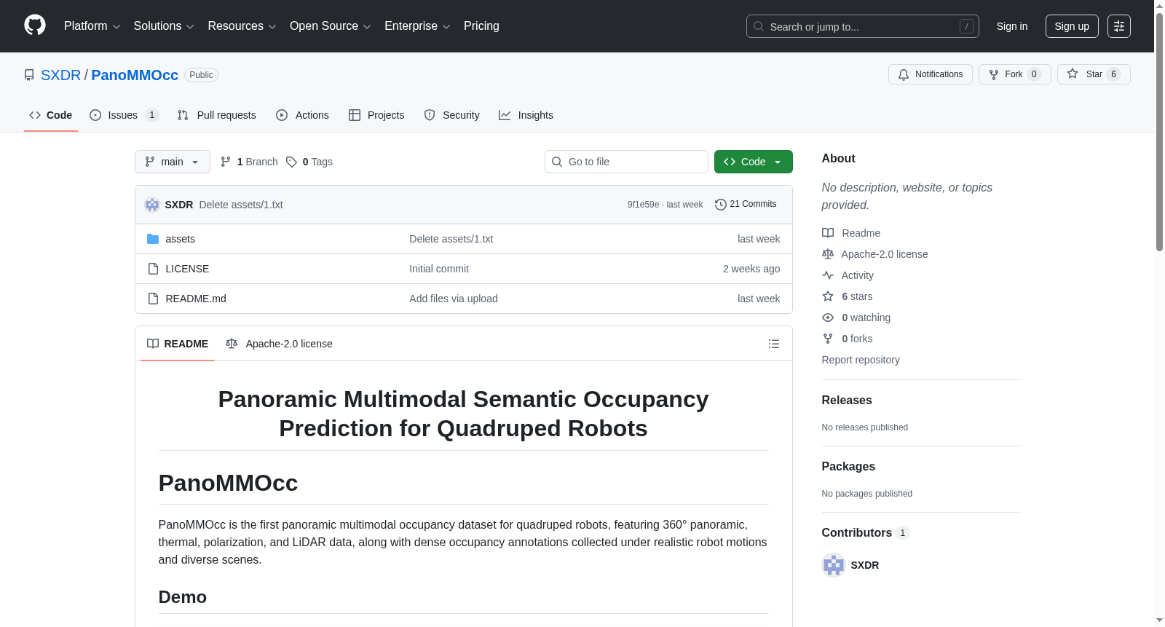
Task: Click the SXDR contributor avatar
Action: click(x=834, y=565)
